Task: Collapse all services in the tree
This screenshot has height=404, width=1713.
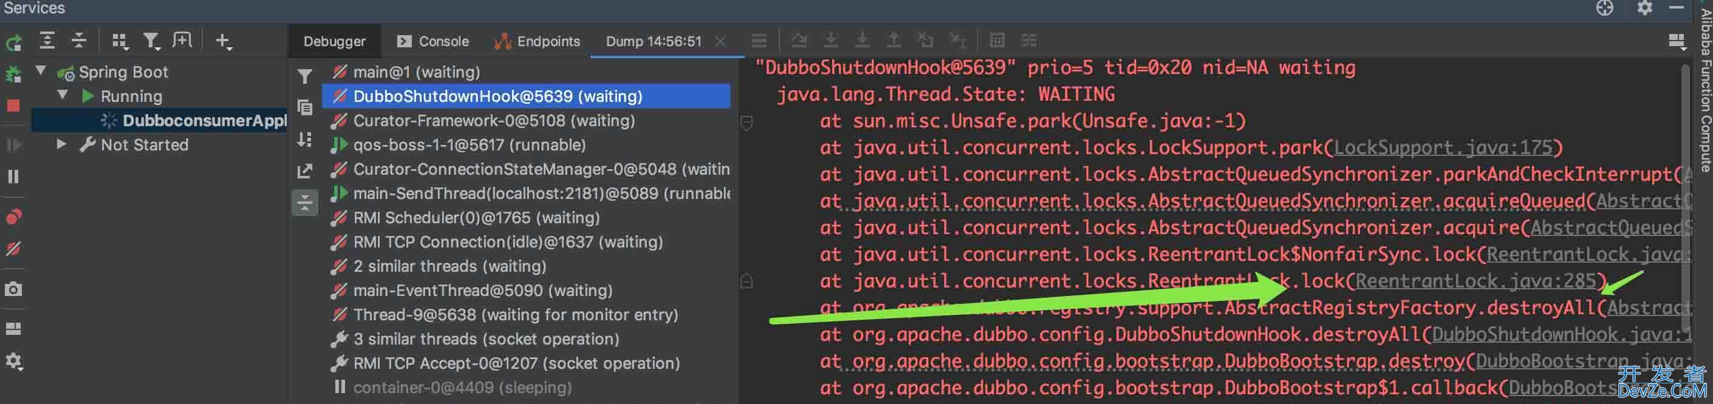Action: 78,41
